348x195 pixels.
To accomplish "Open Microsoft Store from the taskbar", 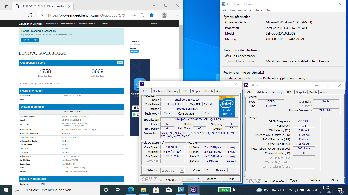I will click(x=156, y=190).
